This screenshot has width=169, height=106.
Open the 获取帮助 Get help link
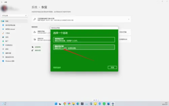tap(38, 47)
